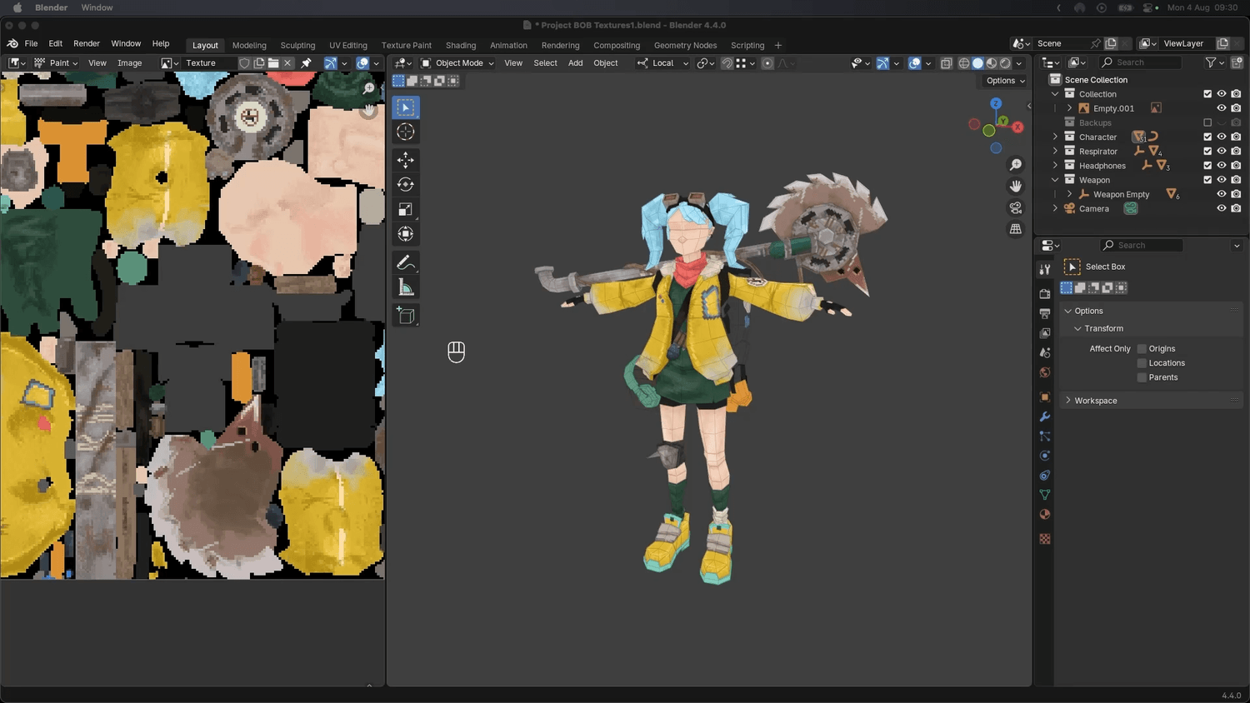
Task: Select the Move tool
Action: tap(406, 160)
